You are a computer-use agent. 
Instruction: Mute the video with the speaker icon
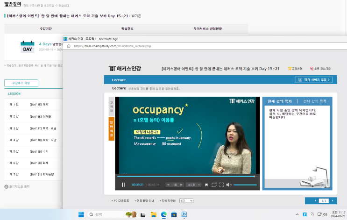pos(229,185)
